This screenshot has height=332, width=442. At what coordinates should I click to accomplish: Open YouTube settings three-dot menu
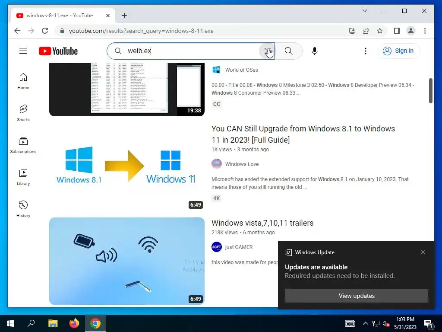coord(365,51)
